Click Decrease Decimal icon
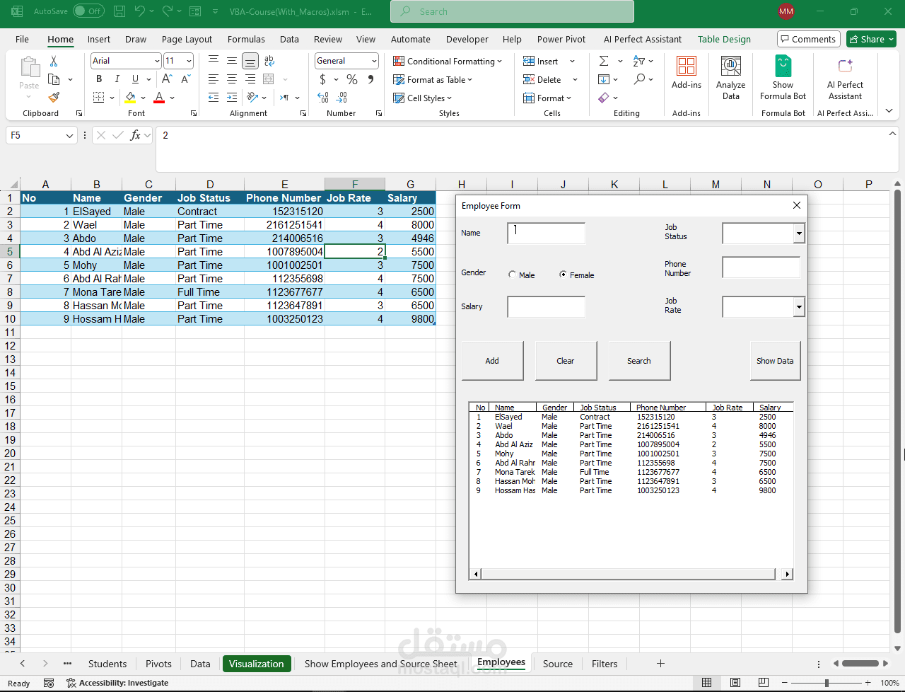The image size is (905, 692). [x=342, y=98]
